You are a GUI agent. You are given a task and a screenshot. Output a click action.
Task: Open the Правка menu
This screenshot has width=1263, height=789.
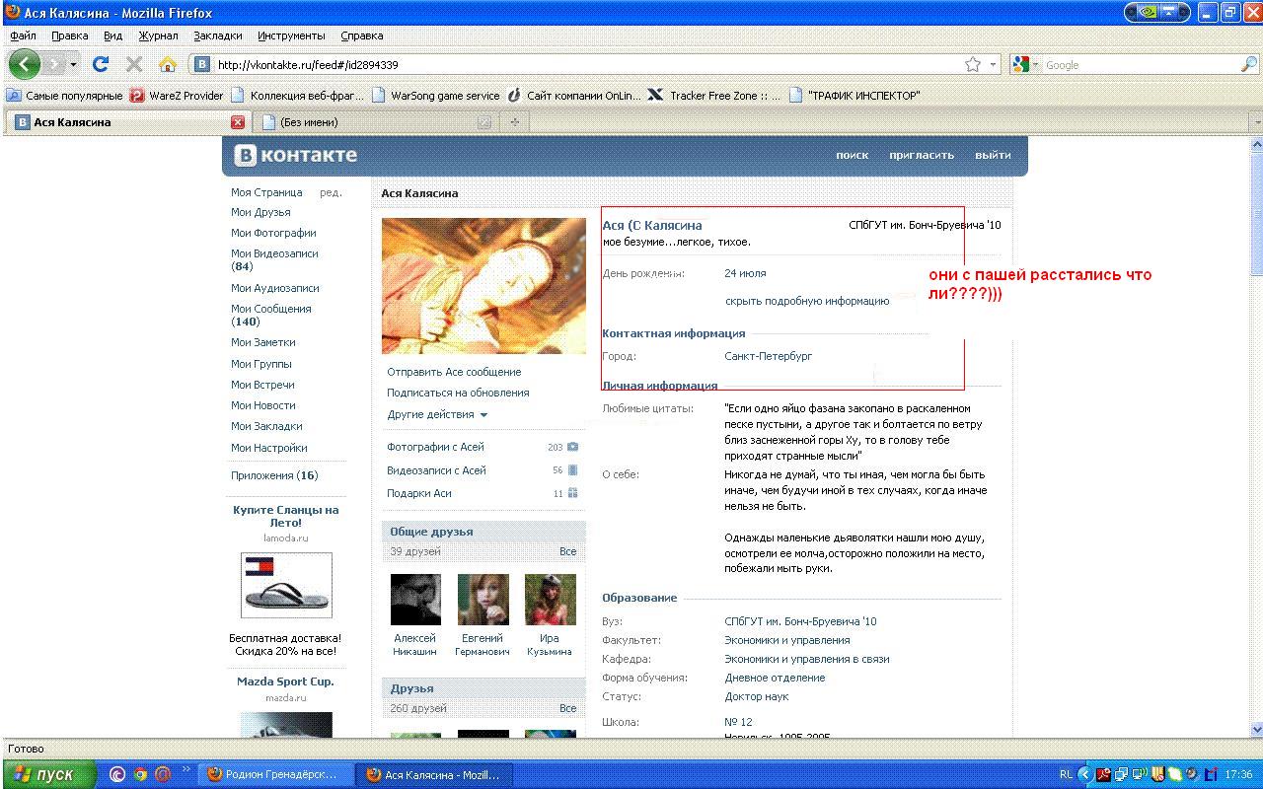[69, 36]
